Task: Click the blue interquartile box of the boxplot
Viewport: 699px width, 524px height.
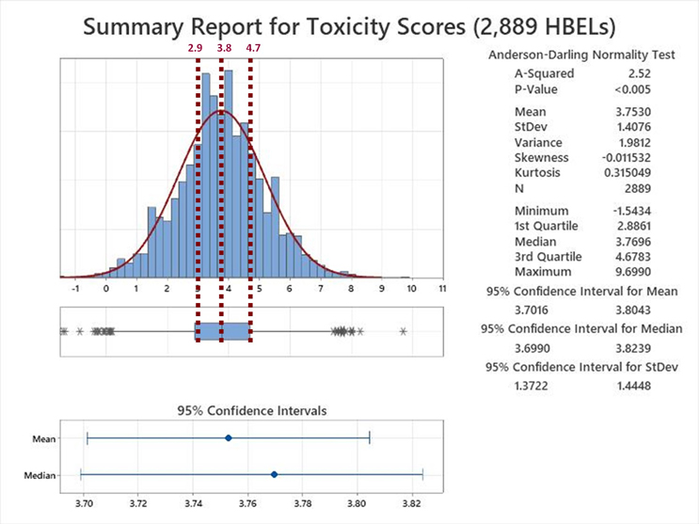Action: (223, 332)
